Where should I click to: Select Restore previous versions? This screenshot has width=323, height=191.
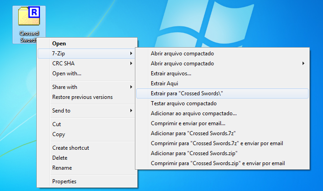pyautogui.click(x=82, y=97)
